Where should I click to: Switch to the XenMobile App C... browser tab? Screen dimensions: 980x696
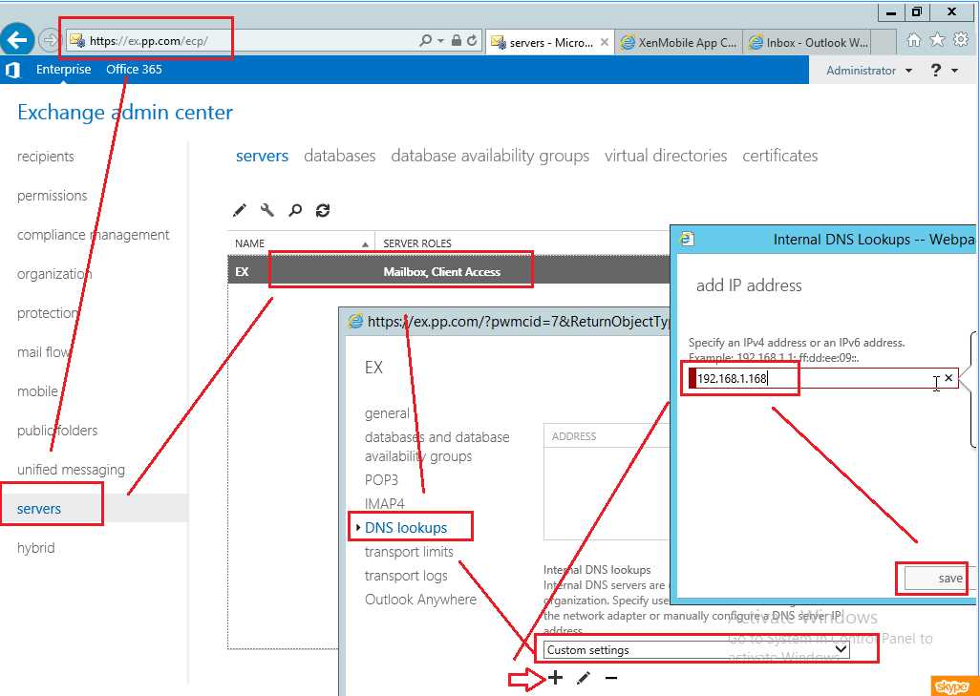pos(679,42)
